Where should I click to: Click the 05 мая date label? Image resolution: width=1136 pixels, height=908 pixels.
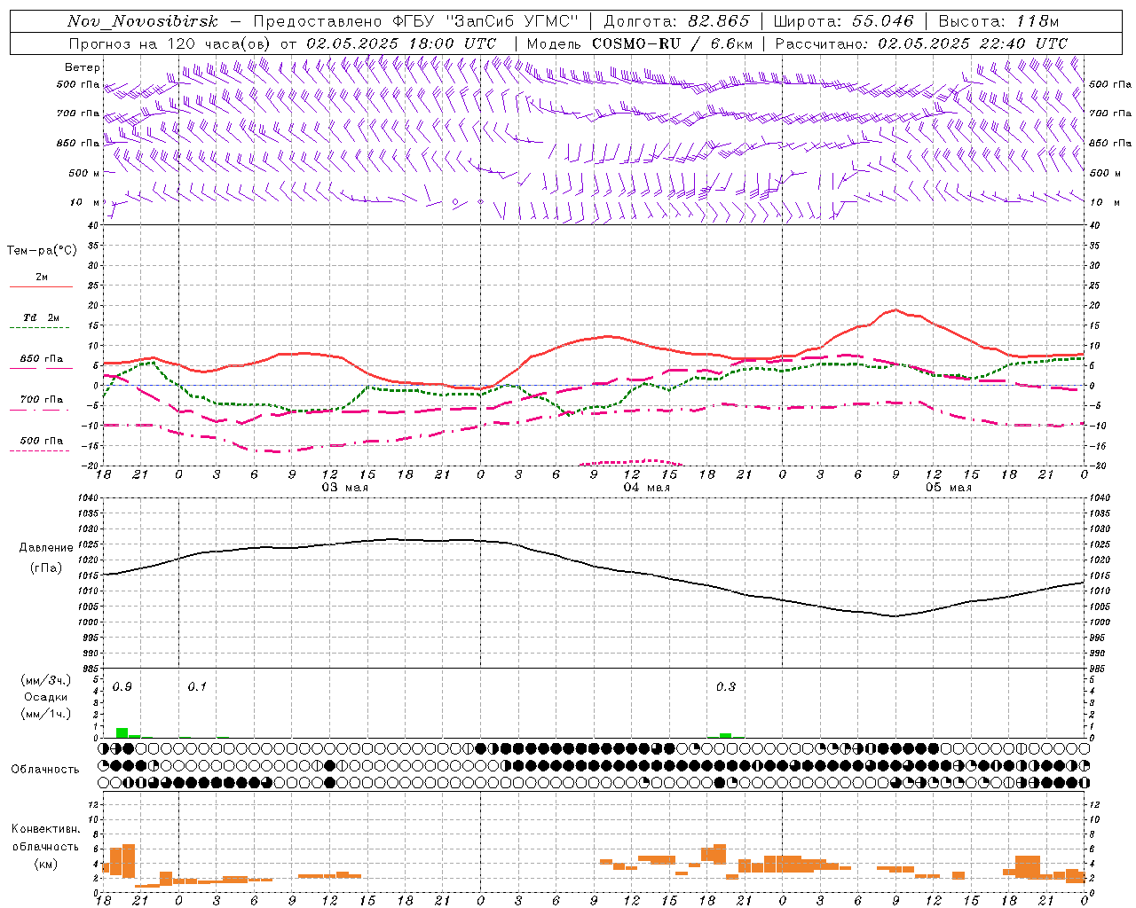coord(948,488)
